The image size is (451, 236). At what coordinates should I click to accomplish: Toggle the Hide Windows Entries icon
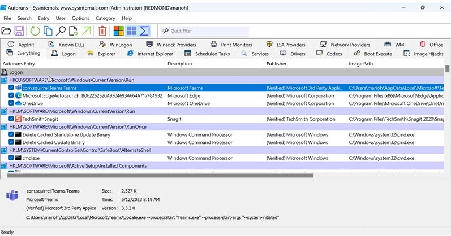(x=131, y=30)
